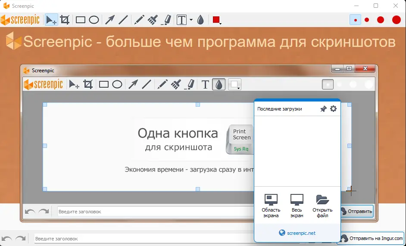Select the Blur droplet tool in top toolbar
This screenshot has height=246, width=406.
point(200,20)
